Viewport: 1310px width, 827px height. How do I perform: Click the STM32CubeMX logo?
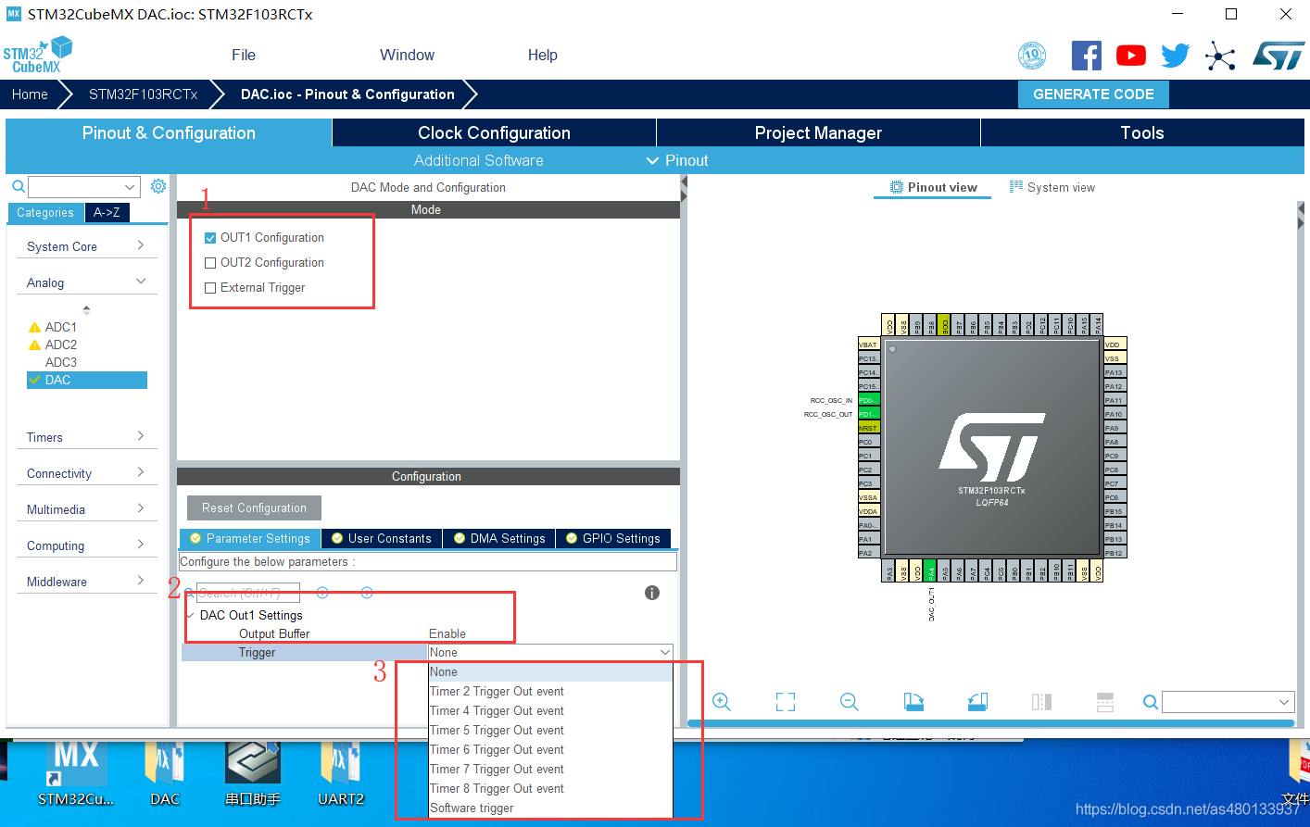(38, 55)
